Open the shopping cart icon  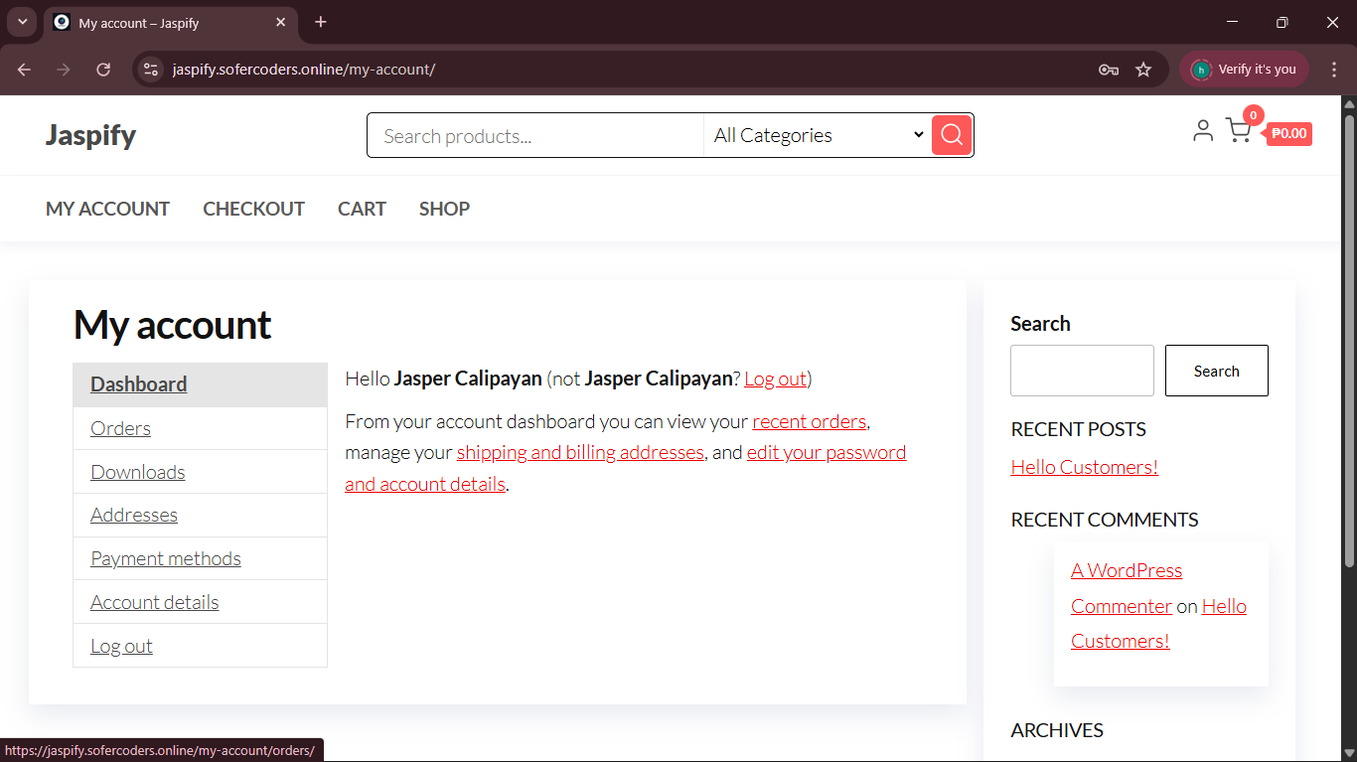pos(1238,131)
